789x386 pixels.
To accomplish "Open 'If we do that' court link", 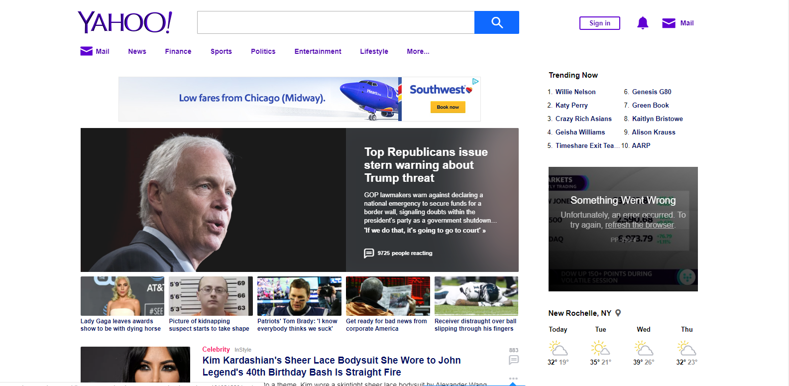I will tap(425, 231).
